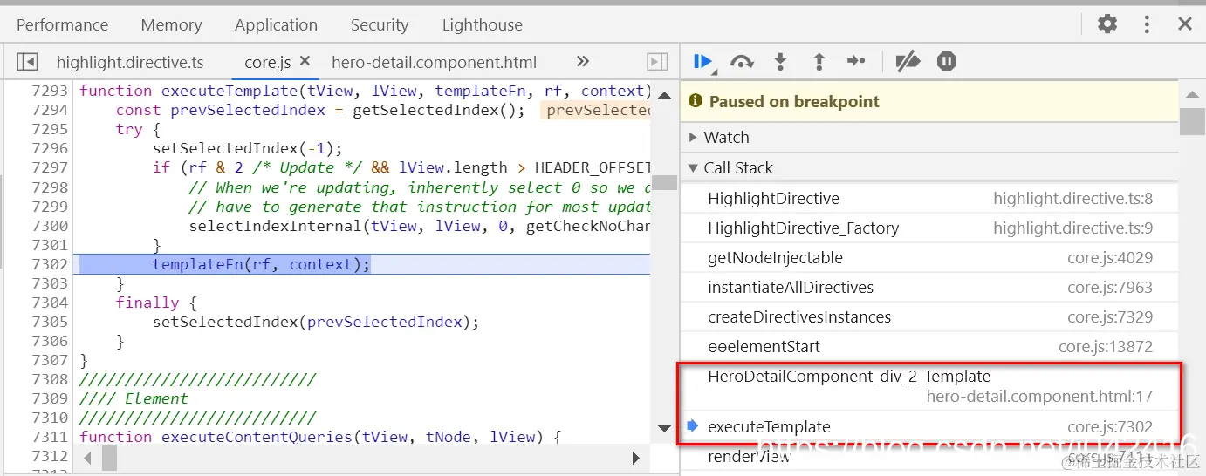Click the Step button
Viewport: 1206px width, 476px height.
[x=856, y=61]
